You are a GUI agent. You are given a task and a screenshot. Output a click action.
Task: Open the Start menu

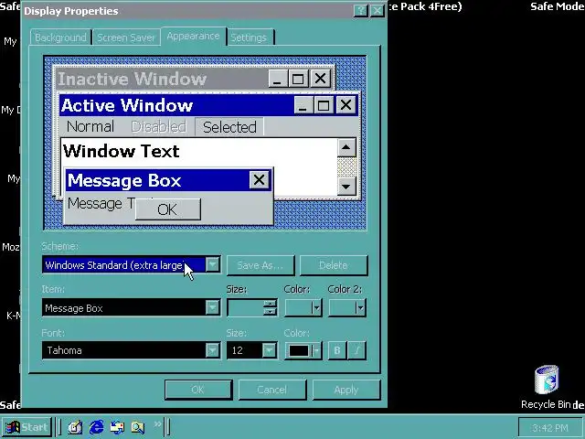(x=27, y=427)
